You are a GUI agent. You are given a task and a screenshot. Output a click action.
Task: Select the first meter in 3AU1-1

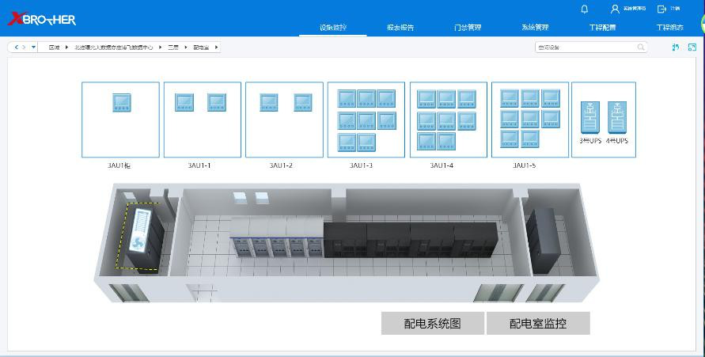point(184,102)
